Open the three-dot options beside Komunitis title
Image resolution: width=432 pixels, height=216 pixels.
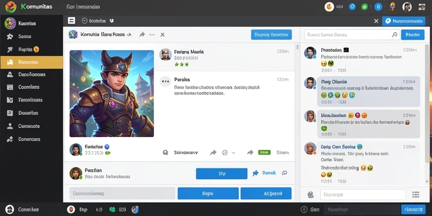152,35
